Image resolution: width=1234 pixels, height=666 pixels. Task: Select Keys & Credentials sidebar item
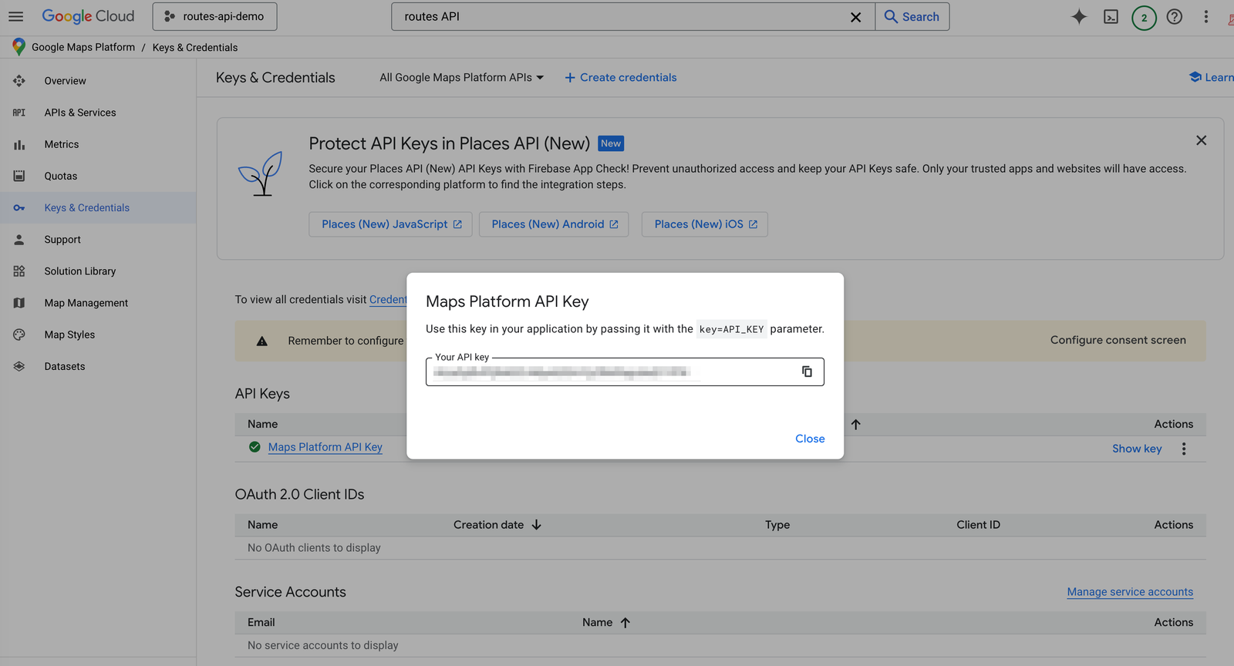pyautogui.click(x=98, y=207)
